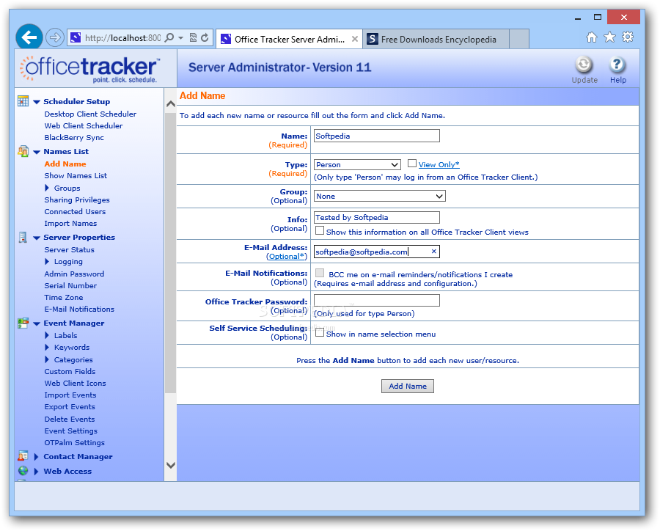Click sidebar scrollbar up arrow

[x=170, y=103]
